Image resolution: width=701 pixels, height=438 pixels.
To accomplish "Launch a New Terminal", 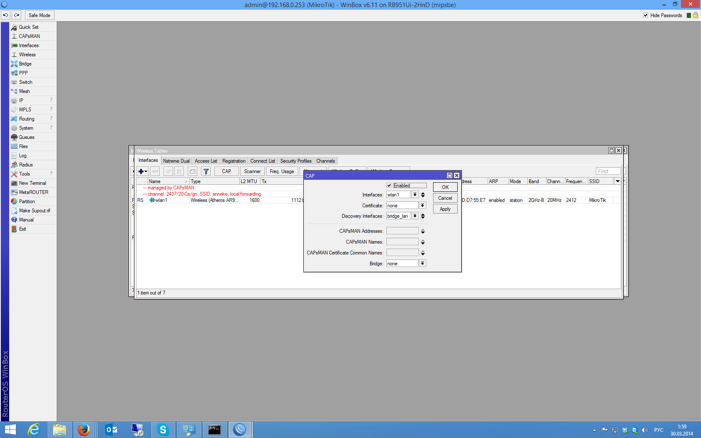I will (33, 183).
